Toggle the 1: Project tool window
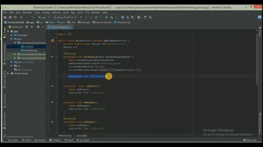This screenshot has height=147, width=263. 5,33
